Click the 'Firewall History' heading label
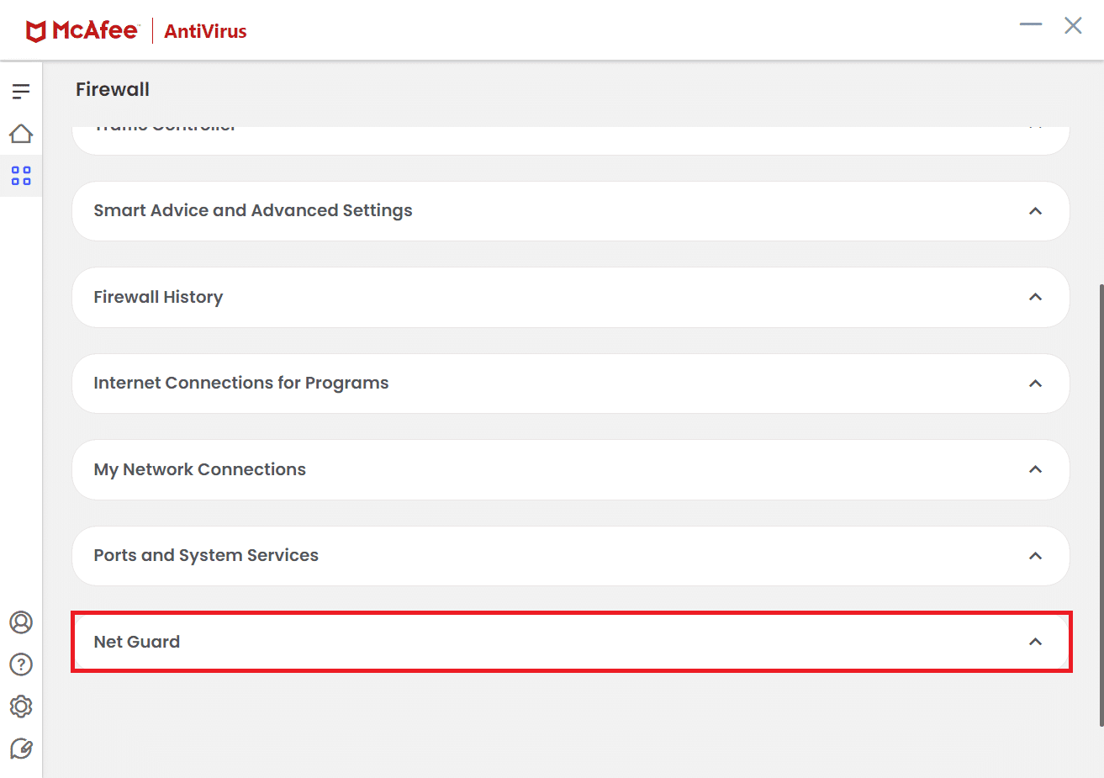This screenshot has width=1104, height=778. click(158, 297)
